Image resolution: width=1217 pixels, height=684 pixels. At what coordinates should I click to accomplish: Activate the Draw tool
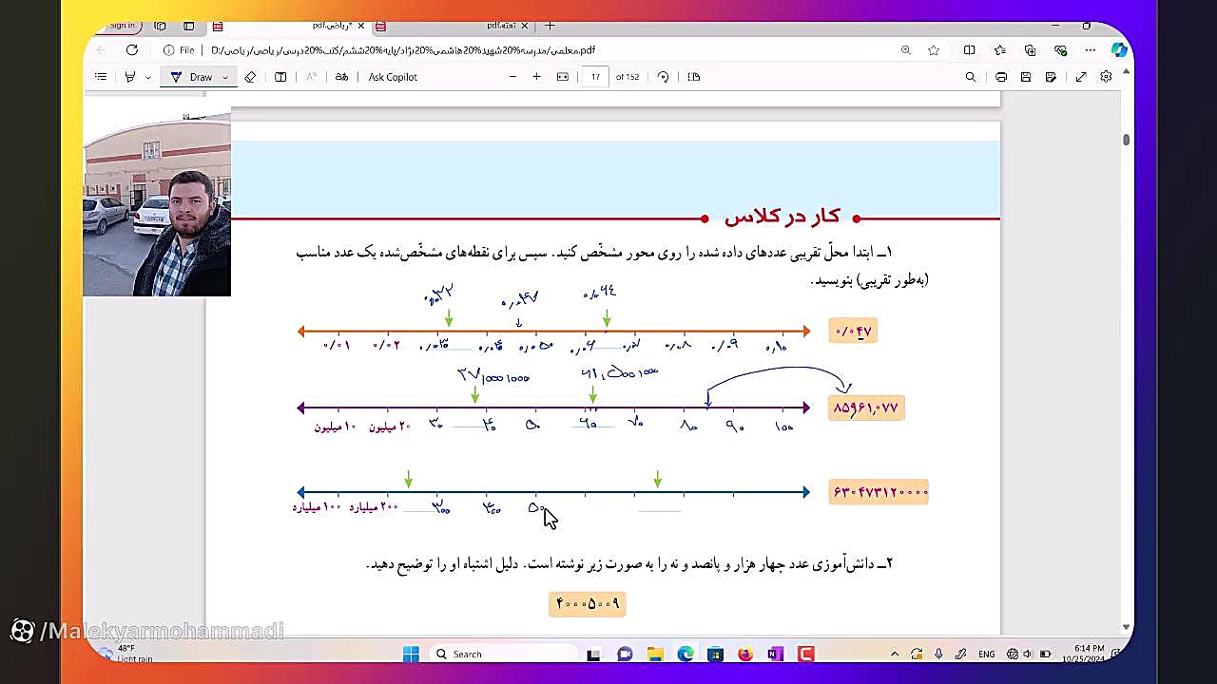click(192, 77)
